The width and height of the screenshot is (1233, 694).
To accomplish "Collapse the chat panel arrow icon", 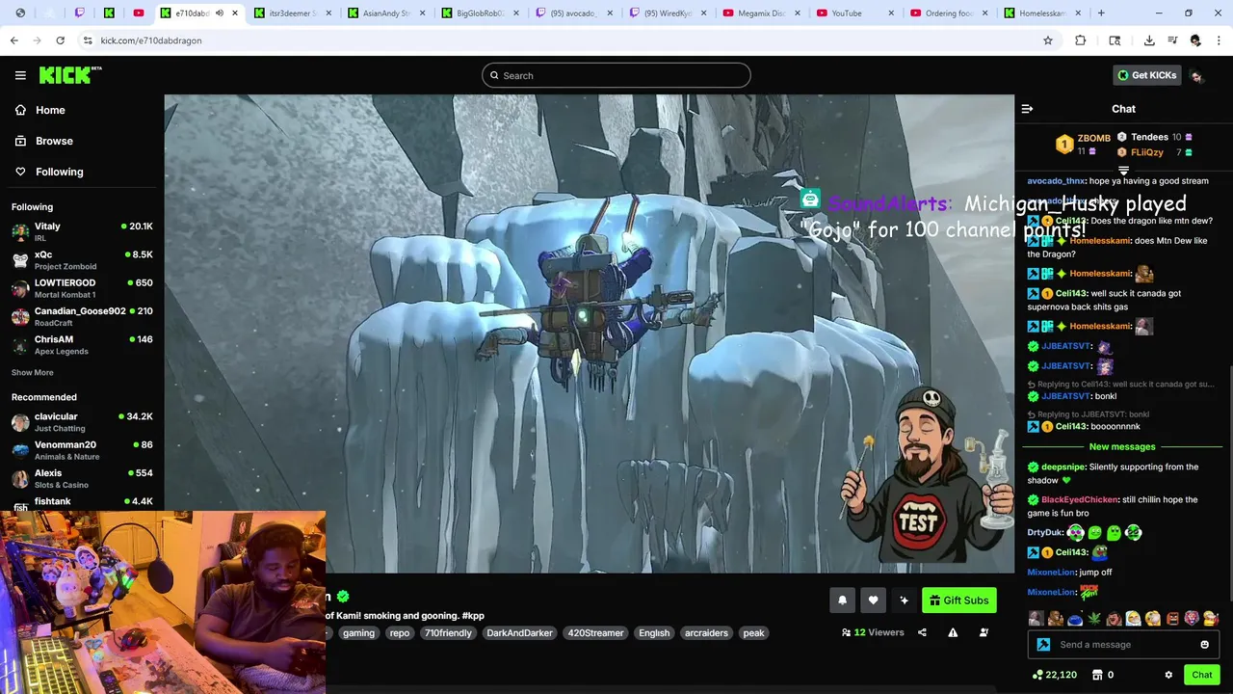I will [1027, 109].
